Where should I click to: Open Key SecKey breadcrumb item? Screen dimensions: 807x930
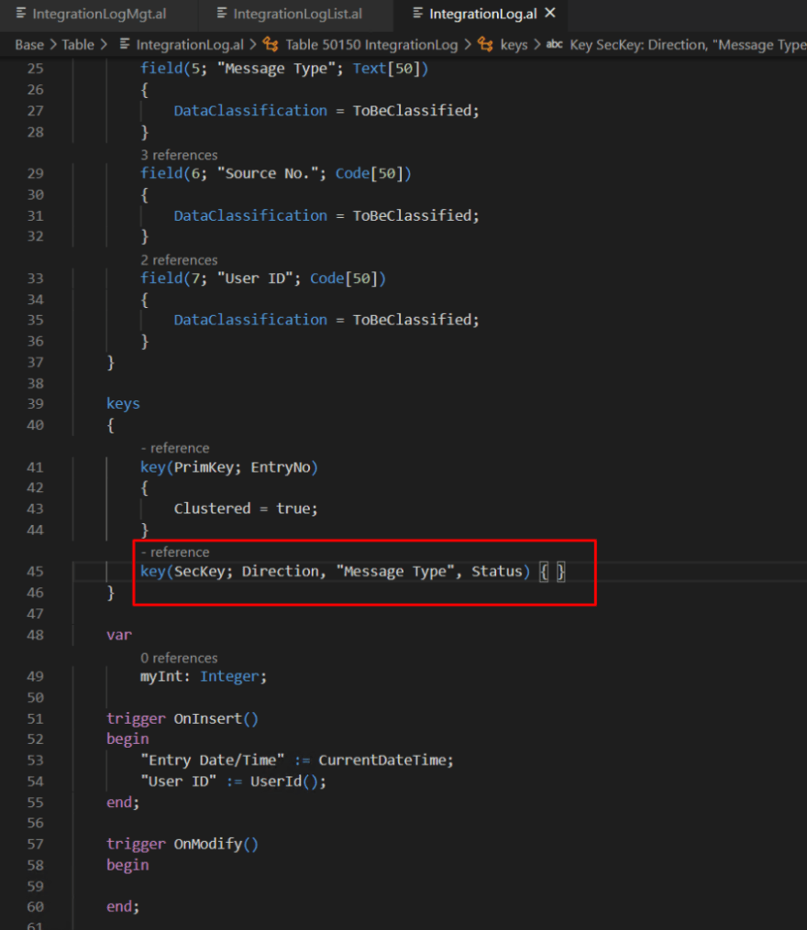coord(688,45)
